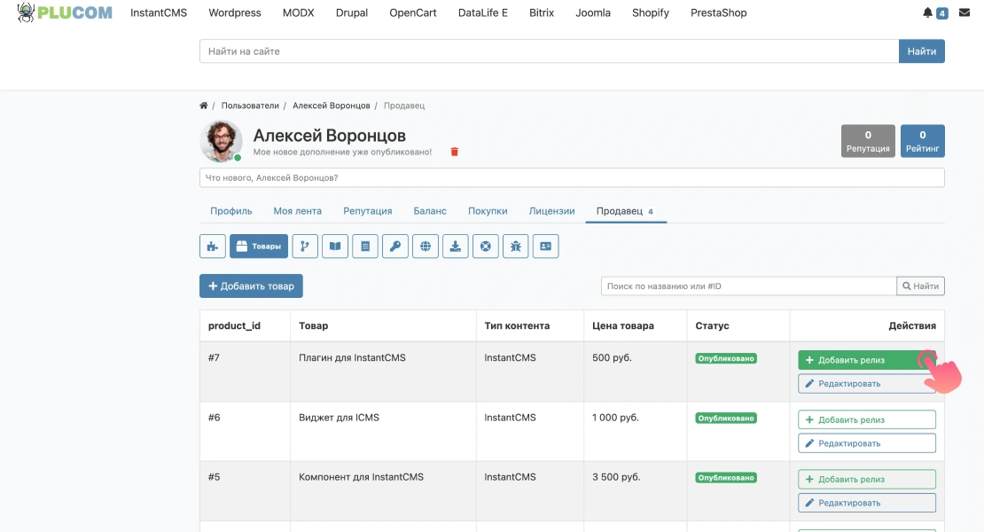The image size is (984, 532).
Task: Click the site search Найти button
Action: click(x=921, y=51)
